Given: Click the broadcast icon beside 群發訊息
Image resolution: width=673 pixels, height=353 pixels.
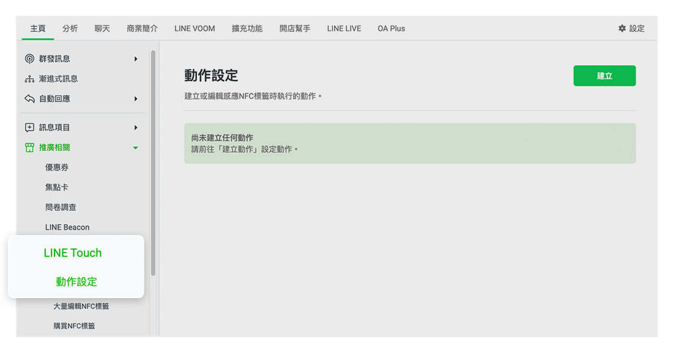Looking at the screenshot, I should [29, 59].
